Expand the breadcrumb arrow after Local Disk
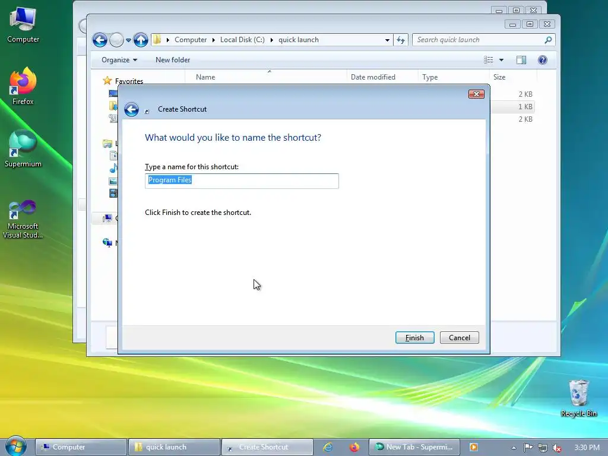 click(x=271, y=40)
